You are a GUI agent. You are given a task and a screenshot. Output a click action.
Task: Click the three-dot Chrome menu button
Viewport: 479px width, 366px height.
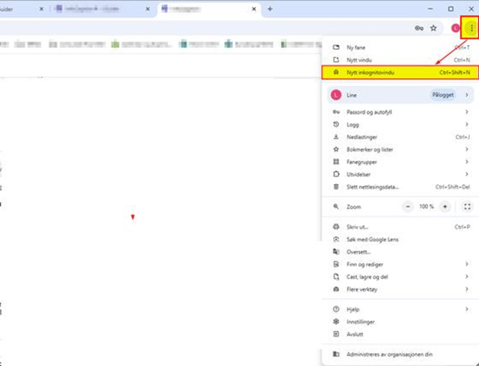tap(470, 28)
